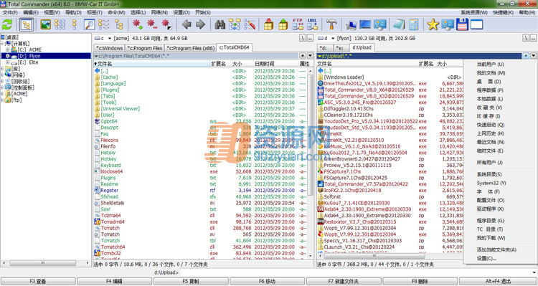Screen dimensions: 538x286
Task: Open the 帮助(H) menu
Action: click(x=527, y=12)
